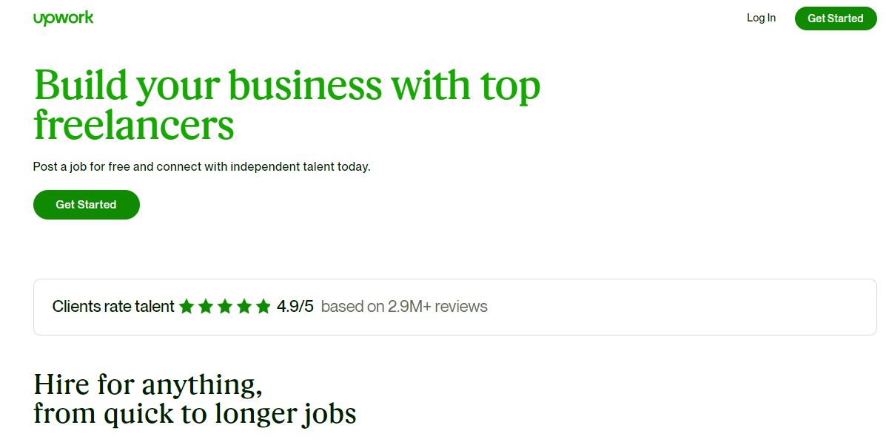Click the header Get Started button
The image size is (886, 442).
tap(835, 18)
